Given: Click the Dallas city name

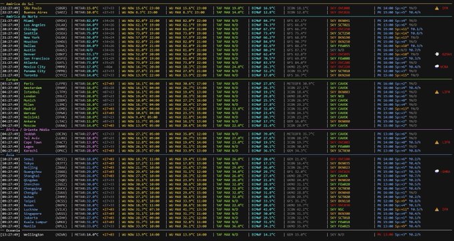Looking at the screenshot, I should [29, 46].
